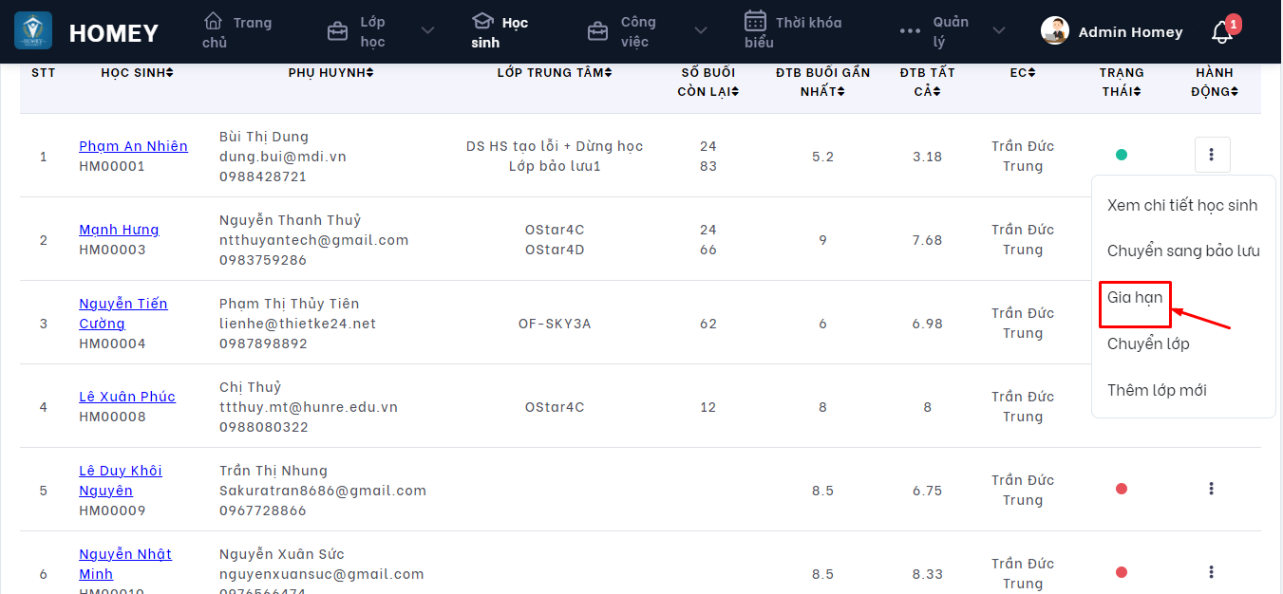Expand the Quản lý dropdown menu
Screen dimensions: 1283x594
pyautogui.click(x=999, y=31)
